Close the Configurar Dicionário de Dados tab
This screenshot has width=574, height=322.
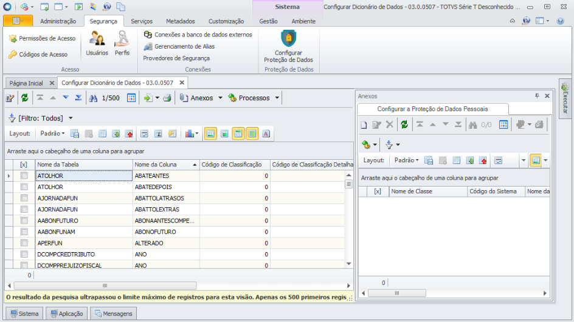182,83
